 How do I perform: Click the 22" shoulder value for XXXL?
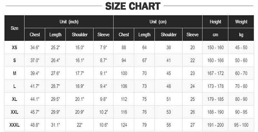click(79, 125)
